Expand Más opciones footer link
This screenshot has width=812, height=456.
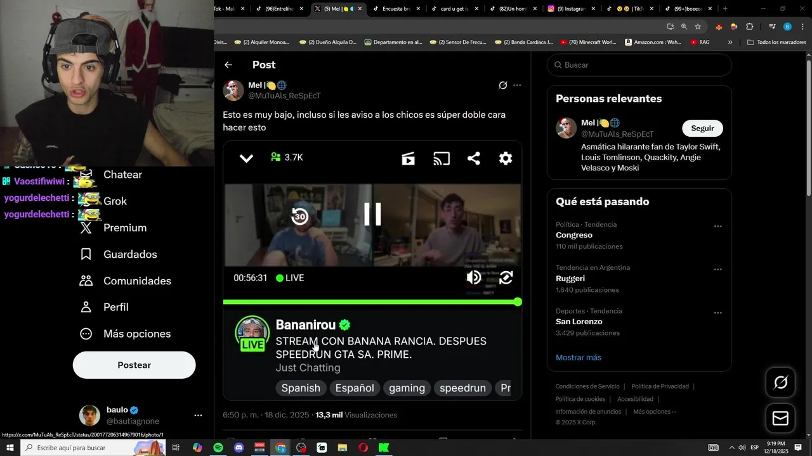pos(655,412)
